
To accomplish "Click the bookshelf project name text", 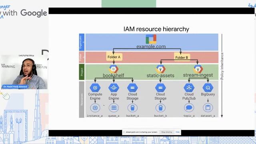I will 114,76.
